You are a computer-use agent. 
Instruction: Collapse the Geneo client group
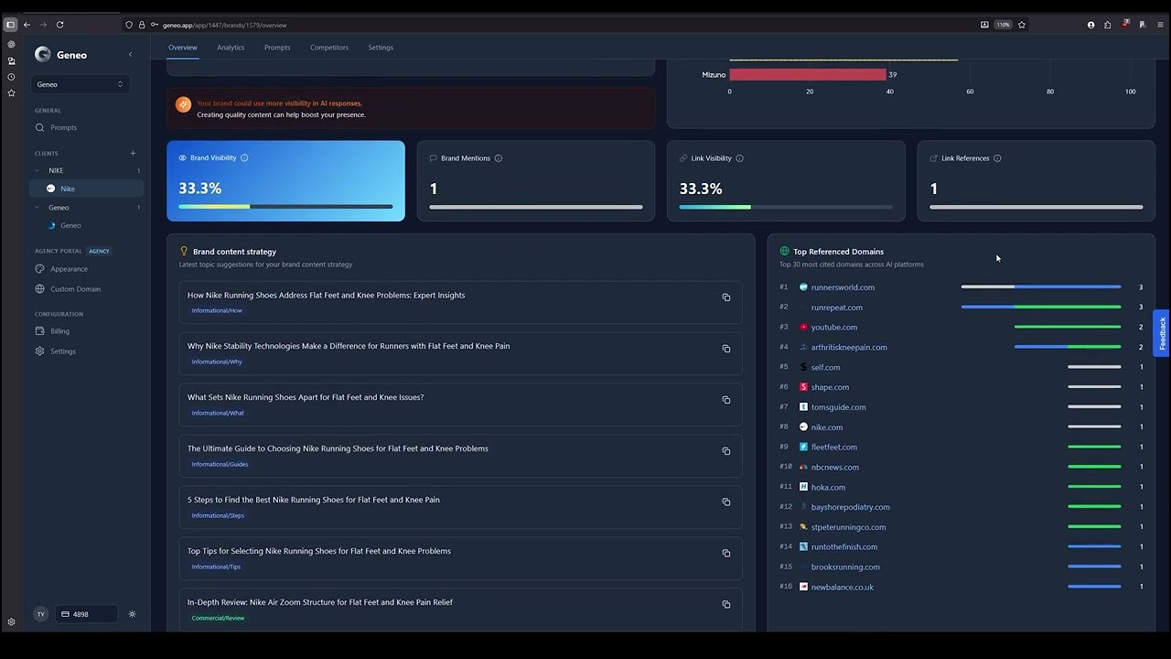[x=38, y=208]
